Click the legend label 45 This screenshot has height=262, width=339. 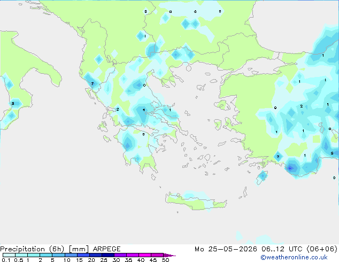(153, 260)
